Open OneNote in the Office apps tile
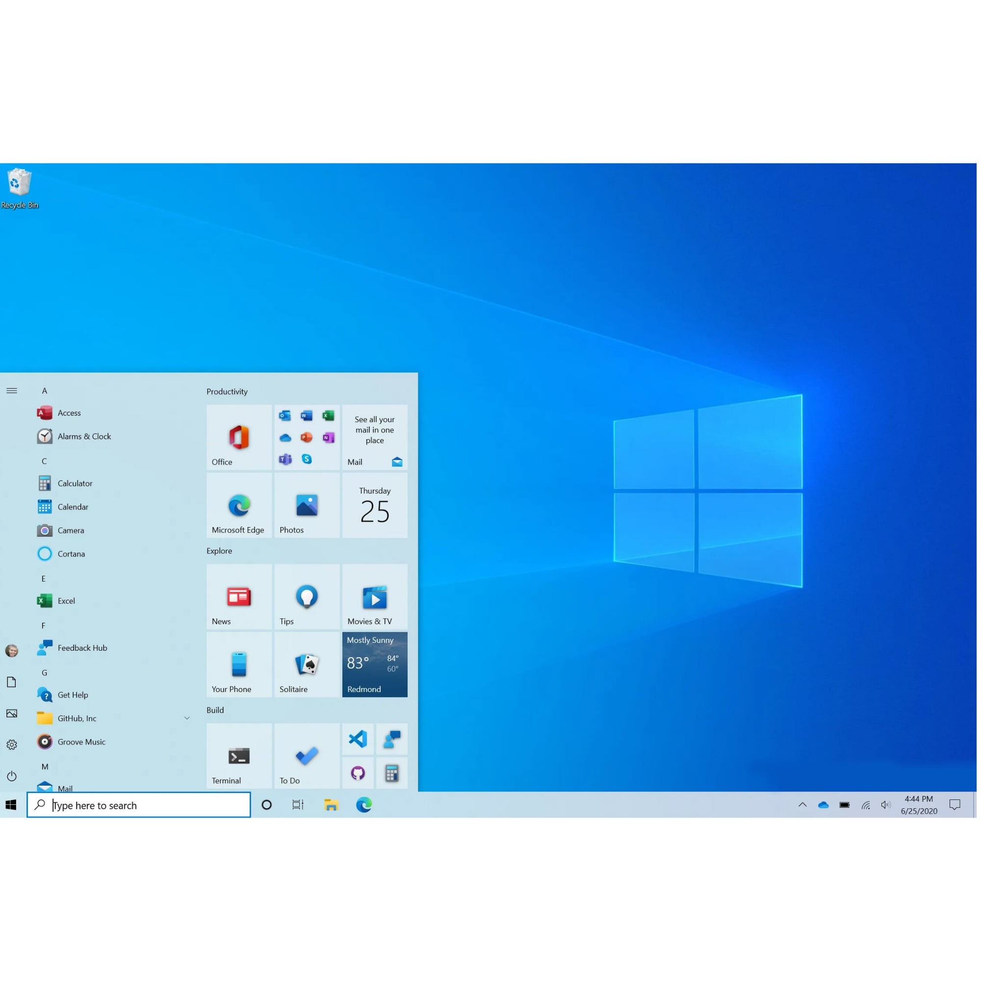This screenshot has height=981, width=981. pos(329,437)
